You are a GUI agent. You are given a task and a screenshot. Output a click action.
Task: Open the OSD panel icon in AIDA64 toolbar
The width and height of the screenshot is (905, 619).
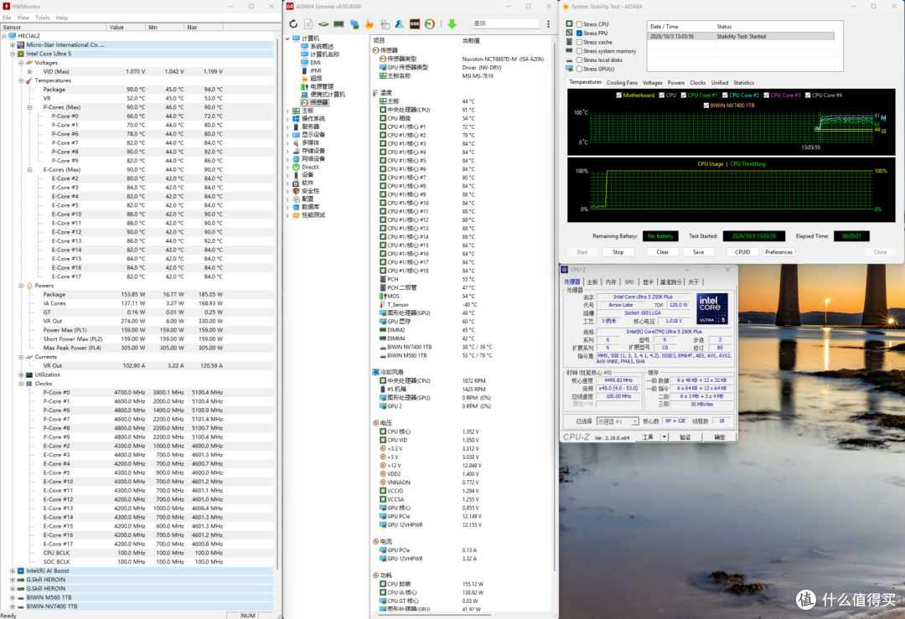click(415, 24)
